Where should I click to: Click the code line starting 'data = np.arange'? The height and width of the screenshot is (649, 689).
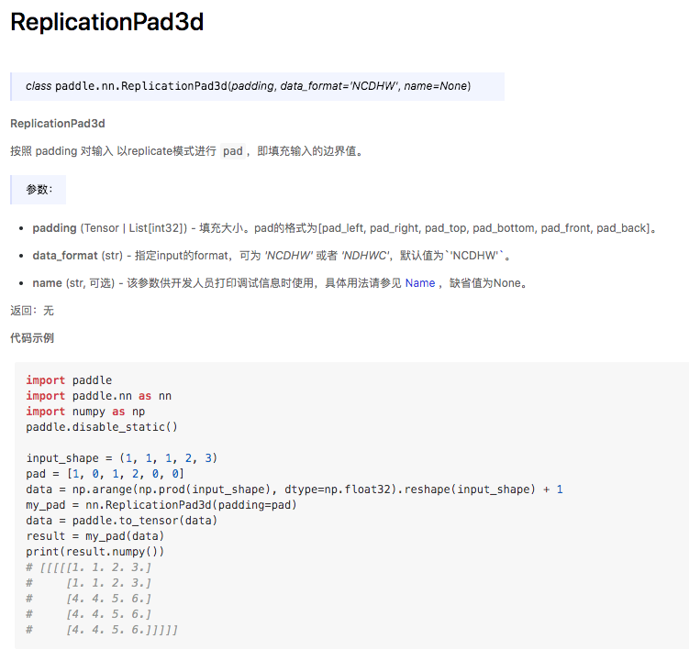click(x=294, y=489)
